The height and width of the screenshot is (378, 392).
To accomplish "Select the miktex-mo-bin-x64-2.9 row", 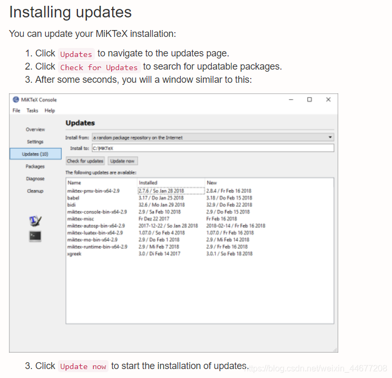I will pos(200,240).
